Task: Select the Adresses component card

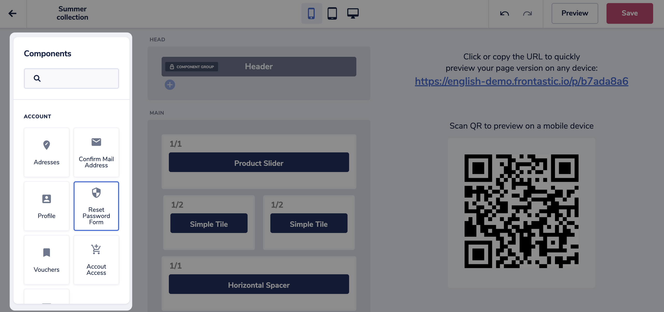Action: click(47, 152)
